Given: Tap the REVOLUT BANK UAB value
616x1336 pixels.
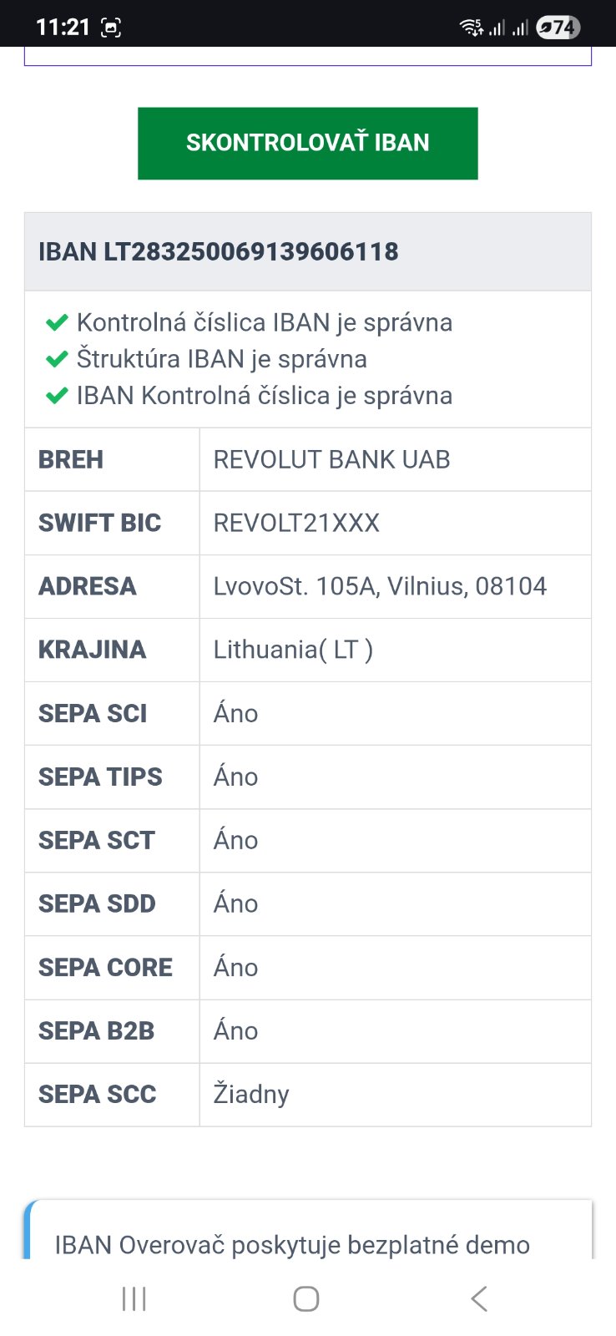Looking at the screenshot, I should coord(331,459).
